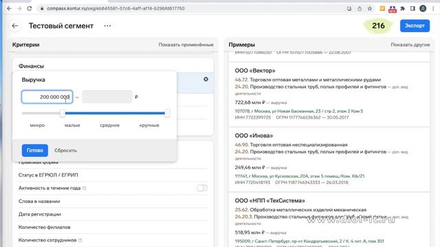Click the 249,46 млн ₽ revenue value
The height and width of the screenshot is (247, 440).
(250, 167)
